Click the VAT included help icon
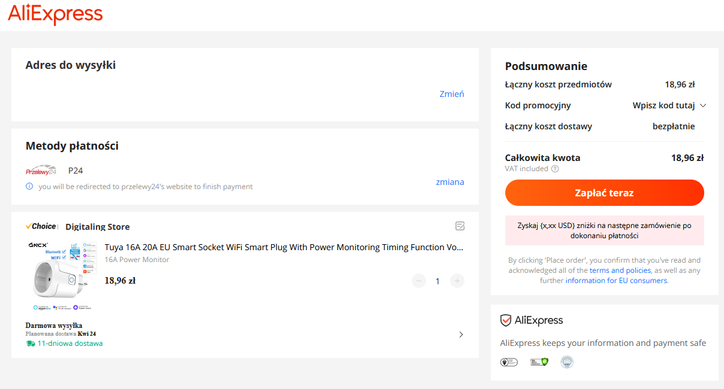Screen dimensions: 724x389 click(555, 169)
